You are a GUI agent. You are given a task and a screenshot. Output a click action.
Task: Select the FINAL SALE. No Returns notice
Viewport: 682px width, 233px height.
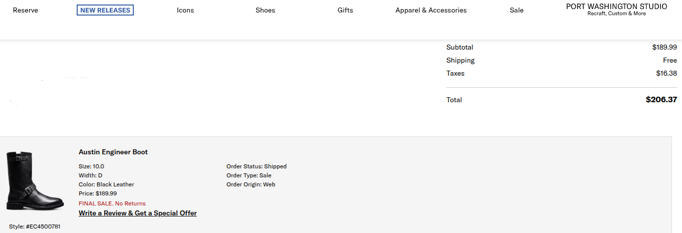tap(112, 203)
